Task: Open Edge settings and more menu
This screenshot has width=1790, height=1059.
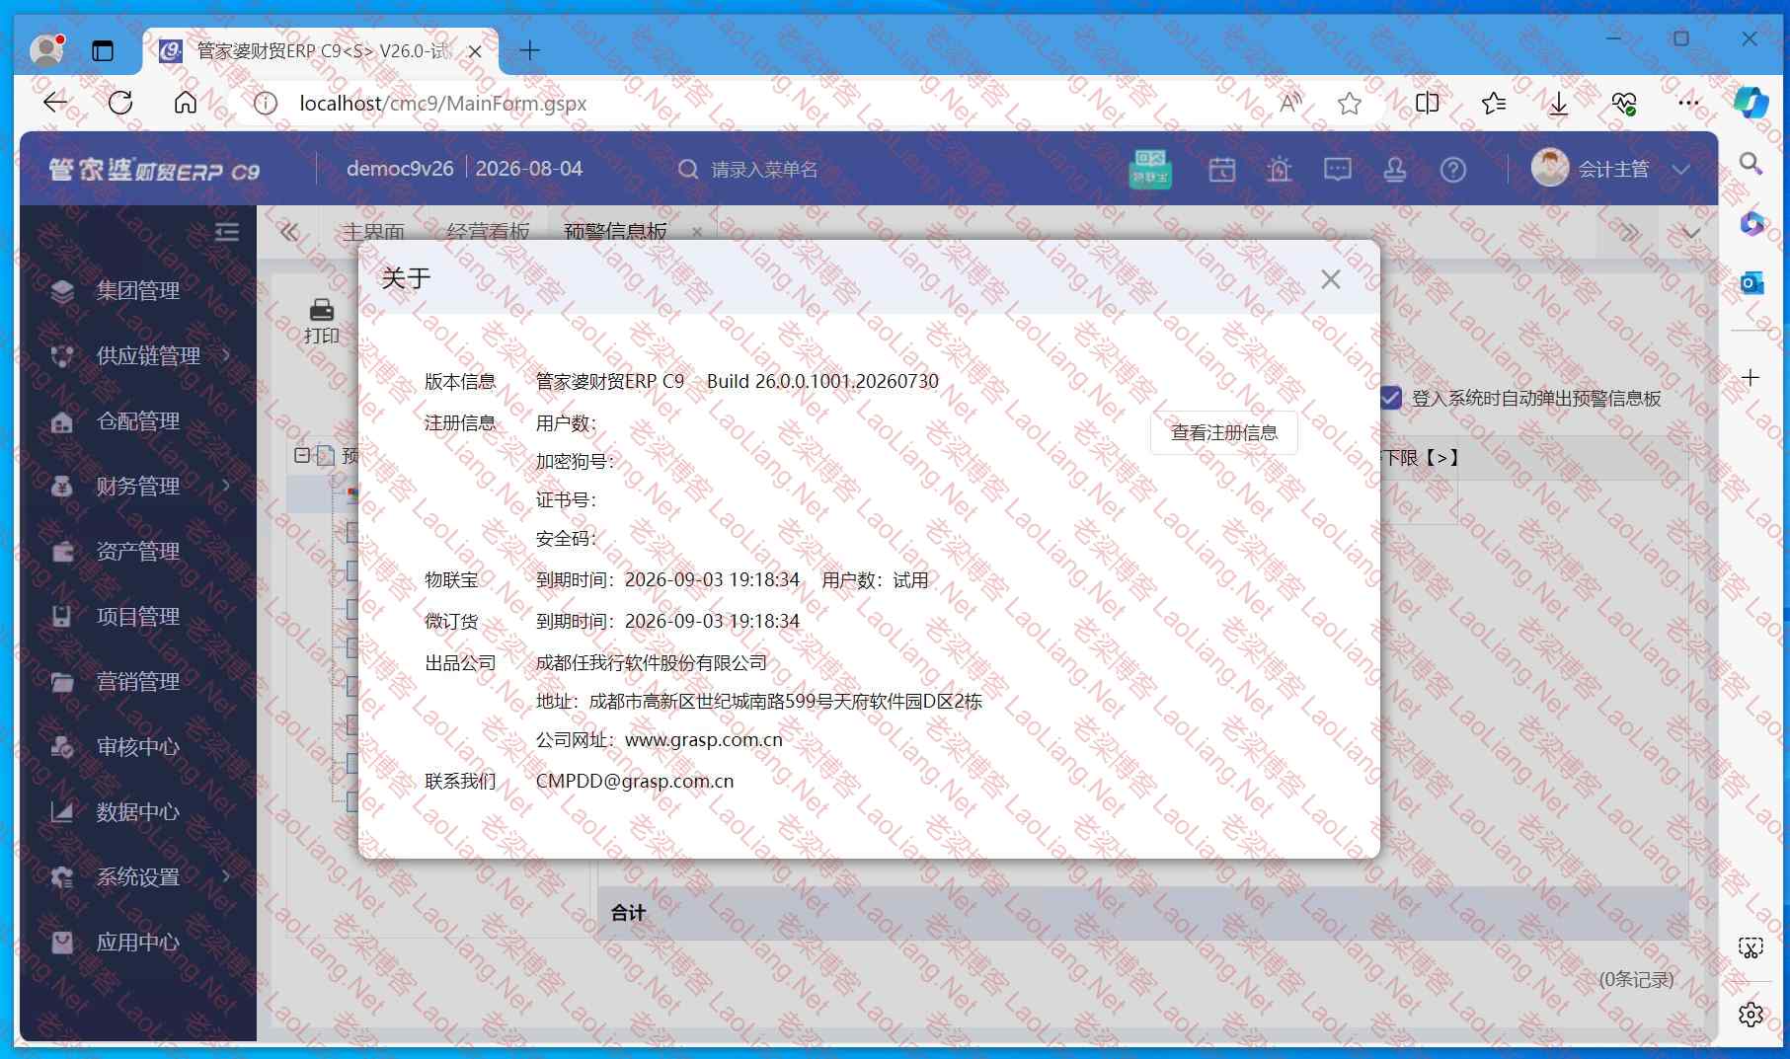Action: pyautogui.click(x=1689, y=103)
